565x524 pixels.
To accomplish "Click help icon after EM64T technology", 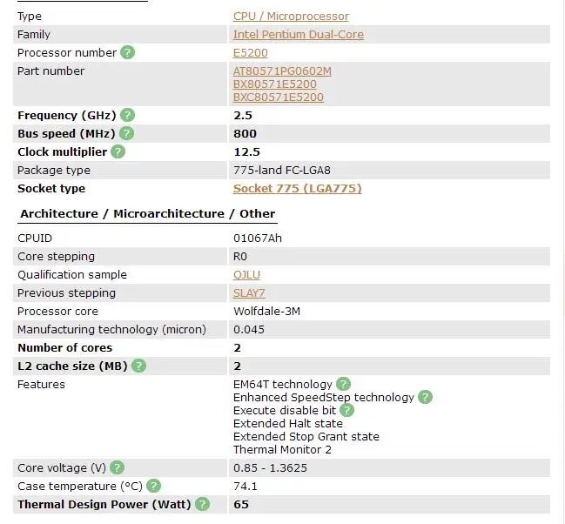I will click(x=343, y=384).
